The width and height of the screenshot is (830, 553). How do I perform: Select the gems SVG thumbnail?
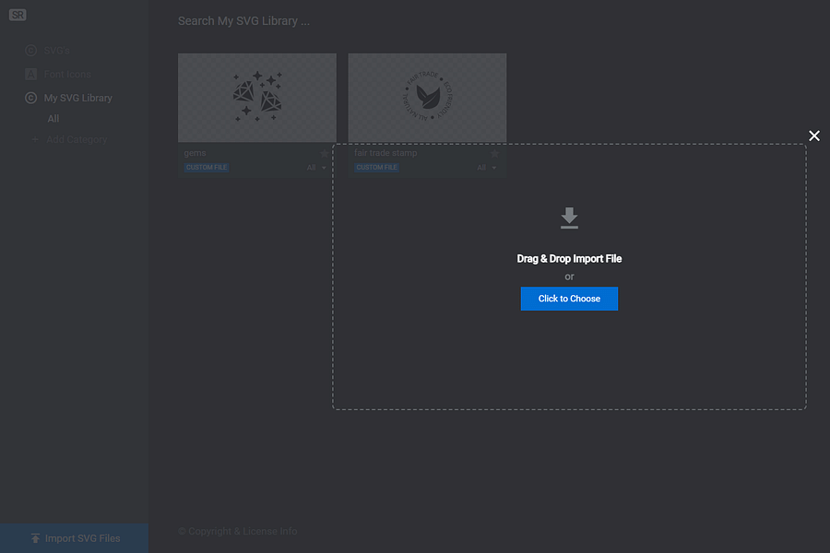click(257, 98)
